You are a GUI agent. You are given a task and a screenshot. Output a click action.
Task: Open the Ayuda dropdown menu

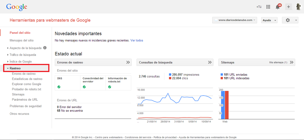[269, 20]
